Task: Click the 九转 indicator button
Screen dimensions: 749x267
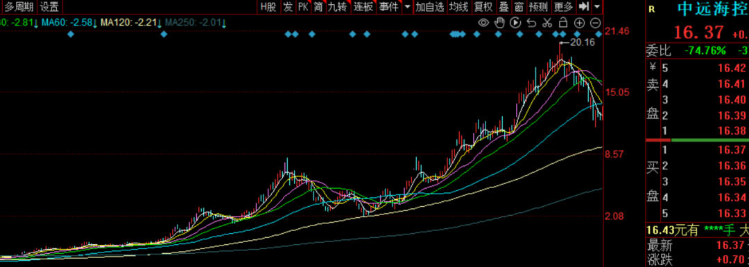Action: [338, 7]
